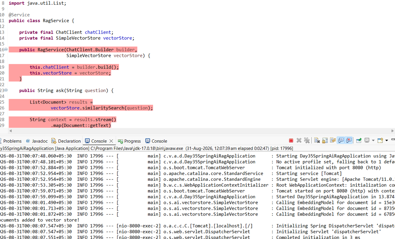Open the second Console tab

(156, 141)
